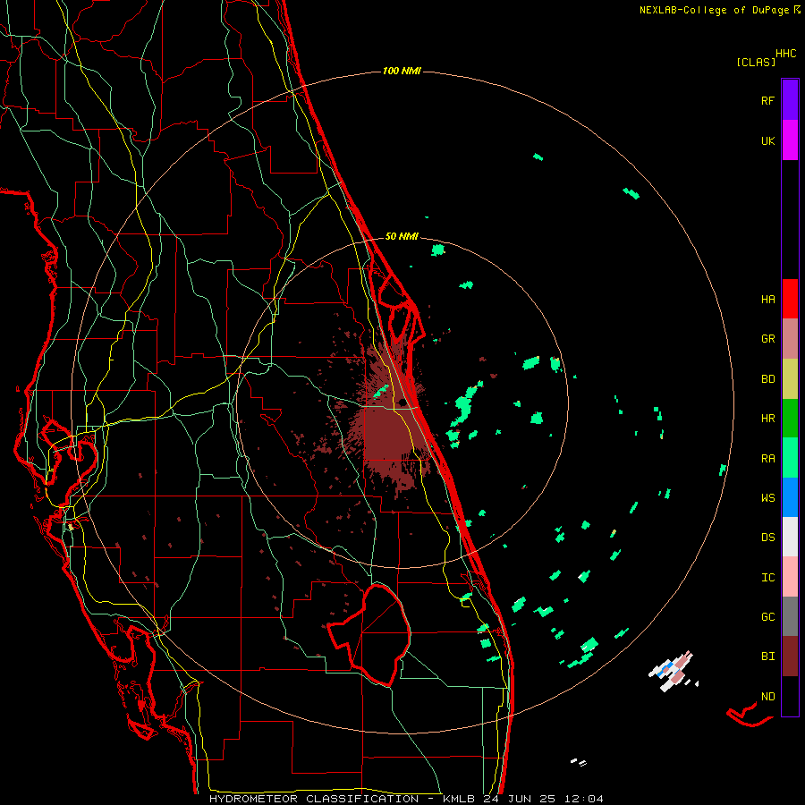Click the white DS legend color swatch
805x805 pixels.
(x=790, y=537)
